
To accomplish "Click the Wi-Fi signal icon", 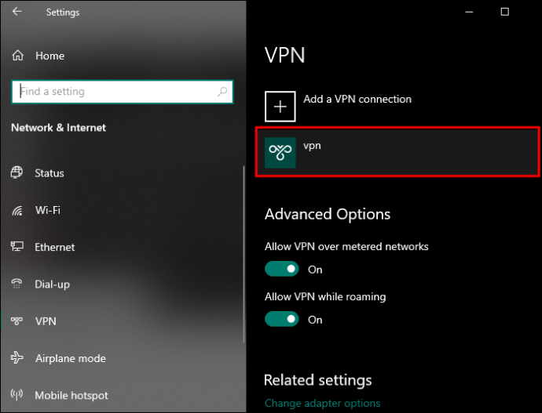I will (x=17, y=210).
